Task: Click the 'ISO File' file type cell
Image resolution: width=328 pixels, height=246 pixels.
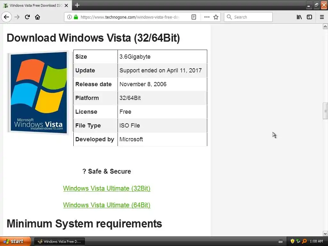Action: (x=162, y=126)
